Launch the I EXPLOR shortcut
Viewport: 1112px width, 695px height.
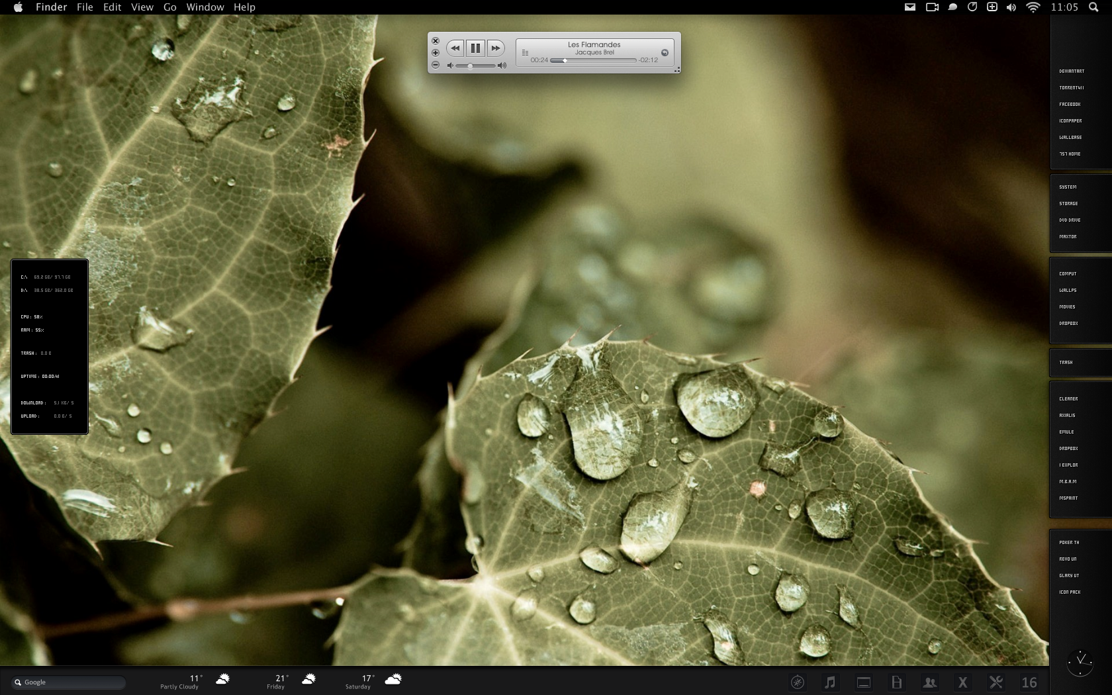[1068, 465]
